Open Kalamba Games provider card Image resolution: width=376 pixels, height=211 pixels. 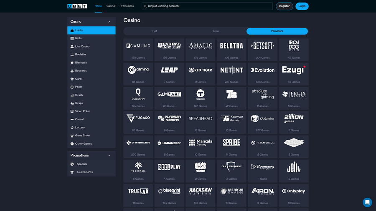[x=231, y=123]
